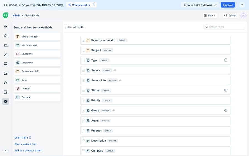This screenshot has width=249, height=156.
Task: Open the Contacts person sidebar icon
Action: 6,55
